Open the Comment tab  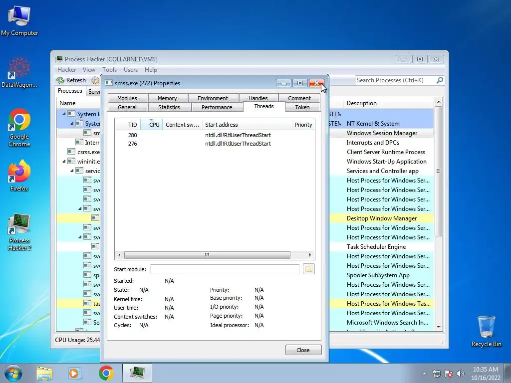(x=299, y=98)
